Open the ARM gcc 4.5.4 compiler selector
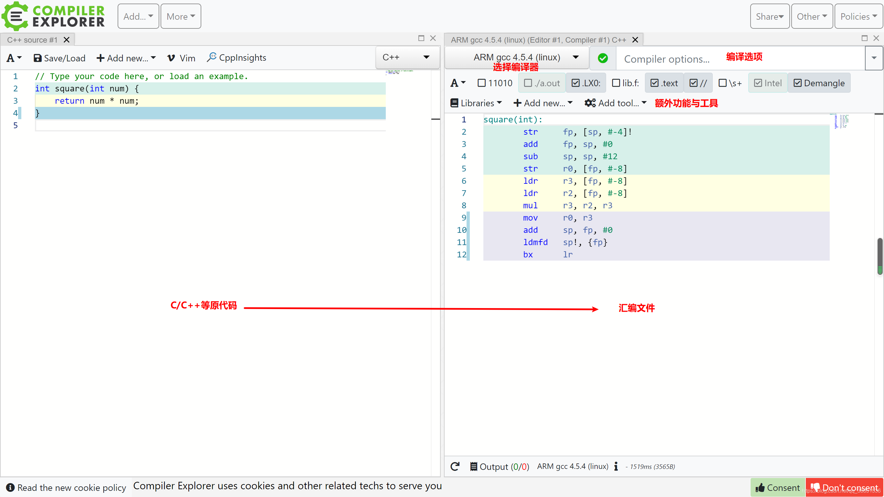Screen dimensions: 884x497 517,57
